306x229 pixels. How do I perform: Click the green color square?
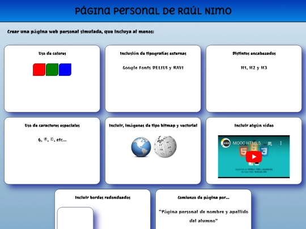52,70
